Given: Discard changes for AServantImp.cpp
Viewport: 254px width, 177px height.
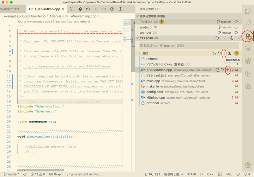Looking at the screenshot, I should [x=222, y=70].
